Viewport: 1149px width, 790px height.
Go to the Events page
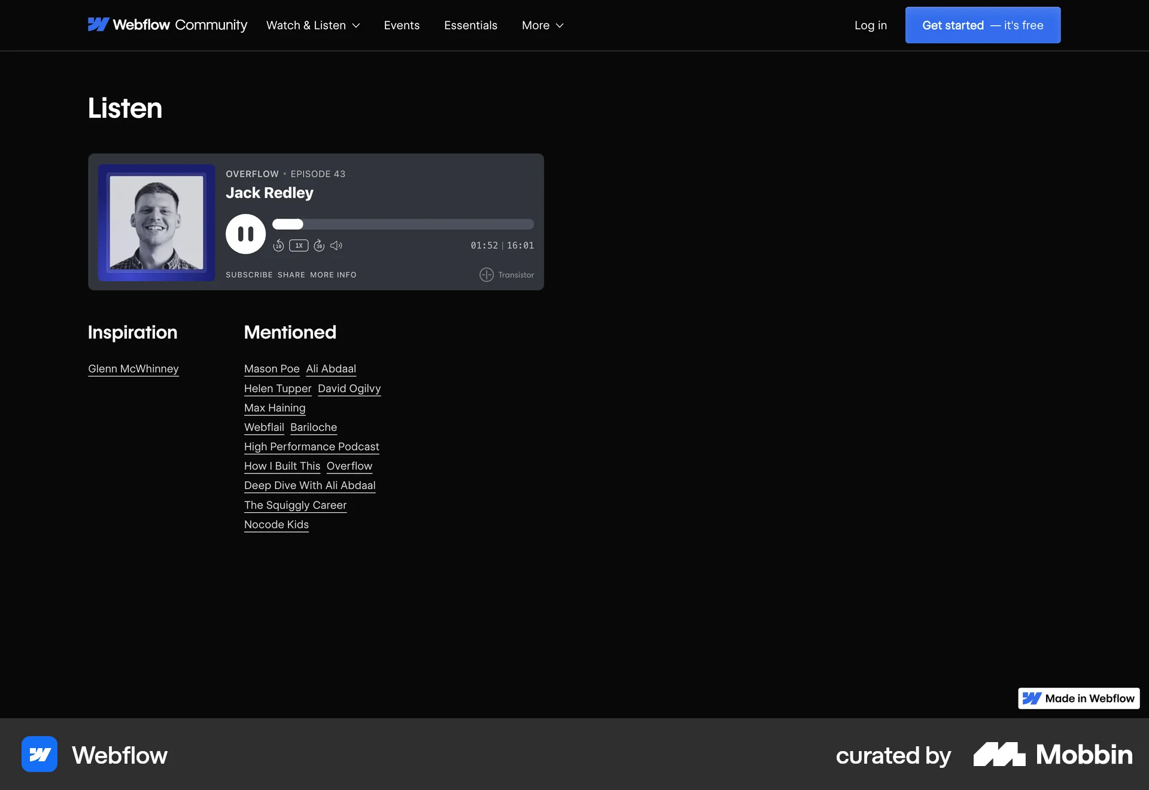click(x=402, y=25)
